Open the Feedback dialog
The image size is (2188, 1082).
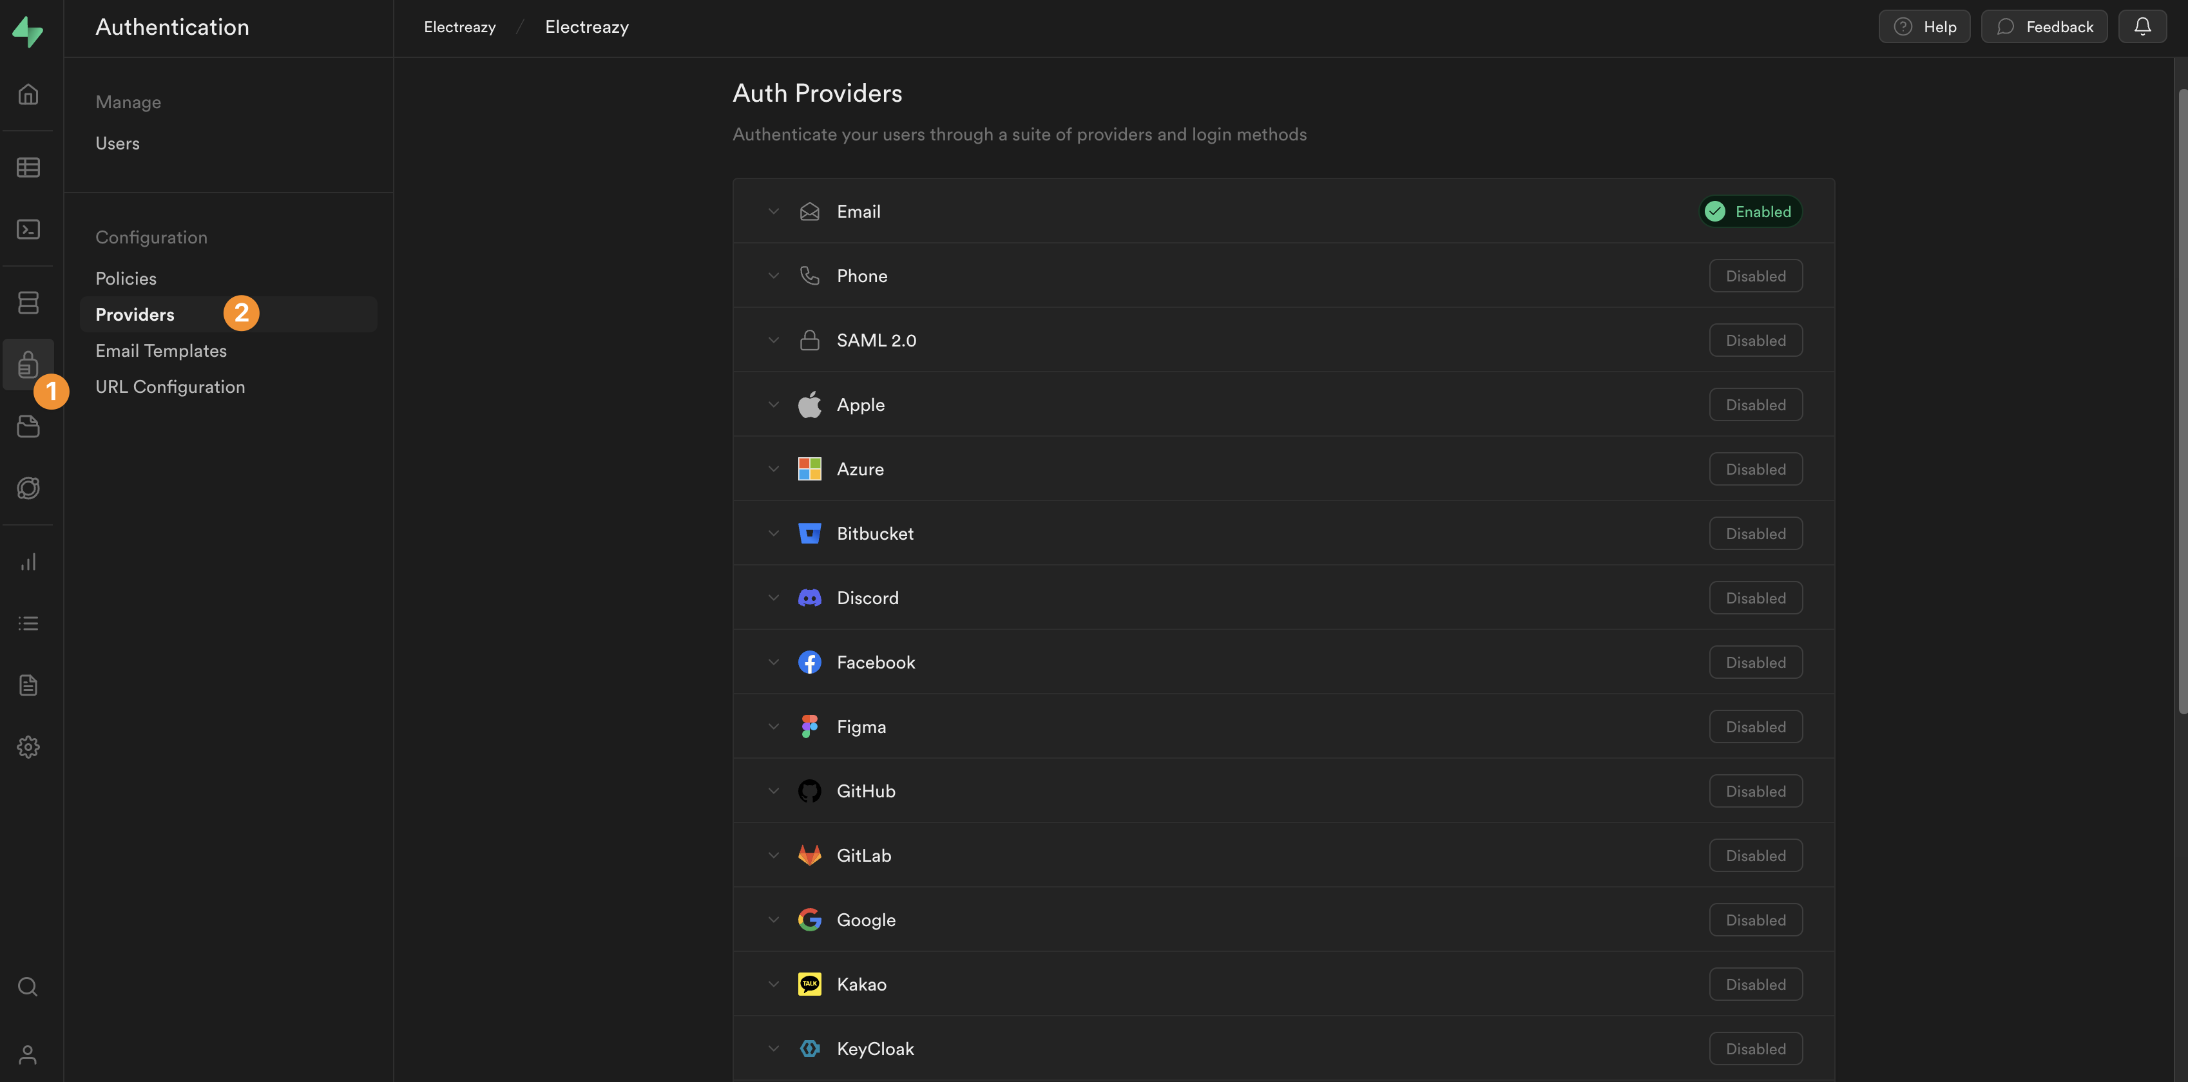[x=2044, y=26]
